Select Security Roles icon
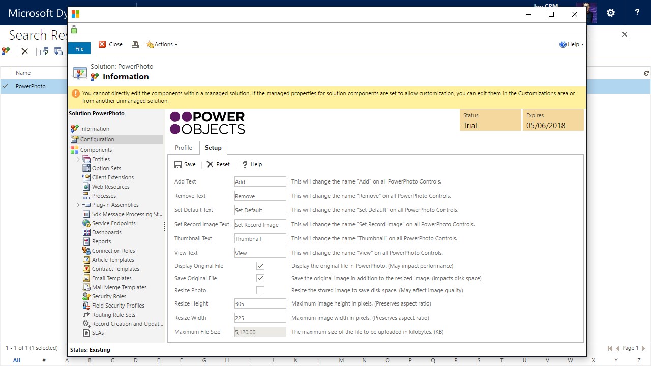Viewport: 651px width, 366px height. [x=86, y=296]
